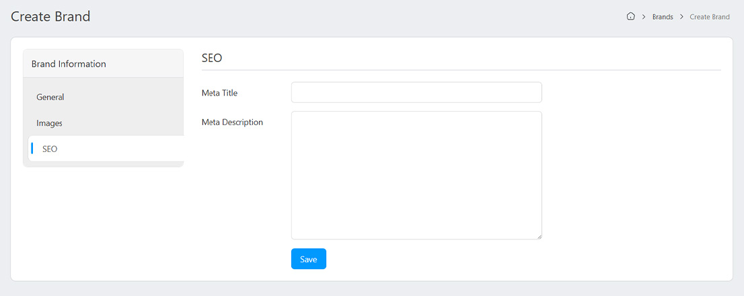The image size is (744, 296).
Task: Click the Create Brand page heading
Action: pyautogui.click(x=50, y=17)
